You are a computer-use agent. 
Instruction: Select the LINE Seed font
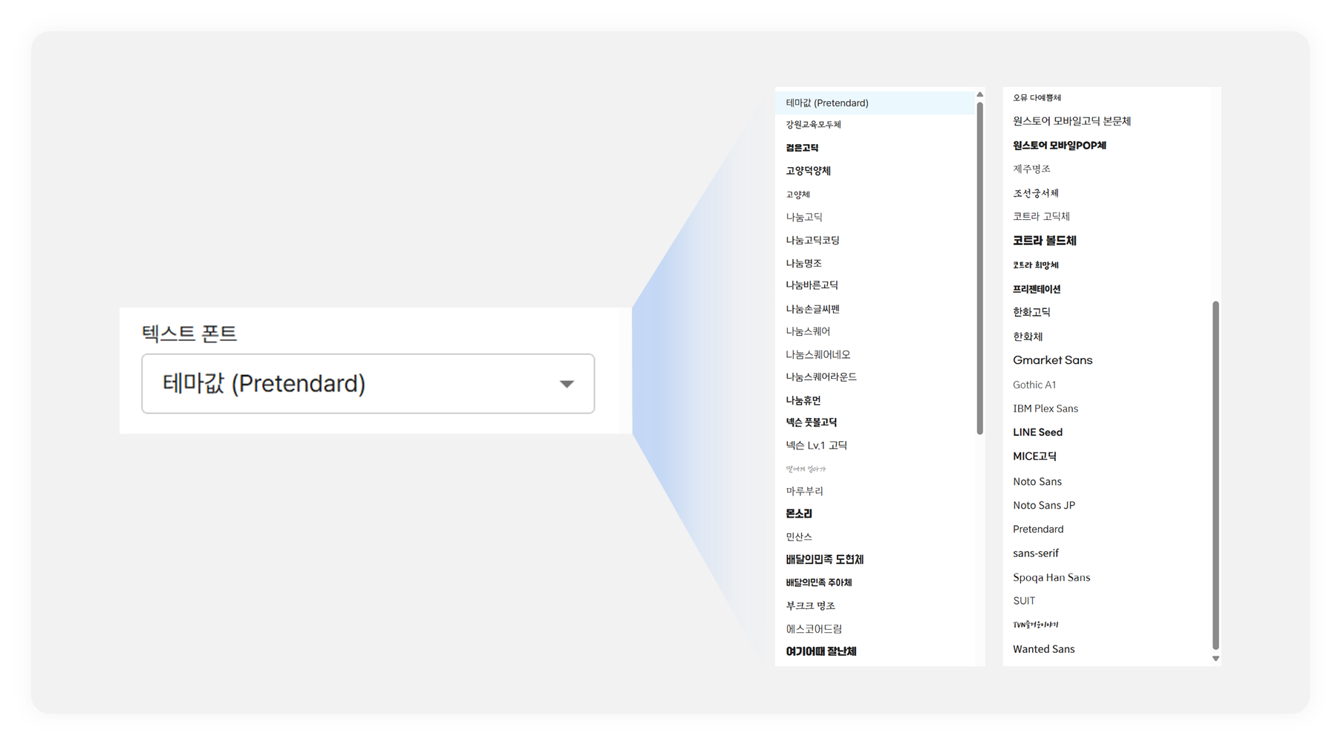tap(1037, 432)
